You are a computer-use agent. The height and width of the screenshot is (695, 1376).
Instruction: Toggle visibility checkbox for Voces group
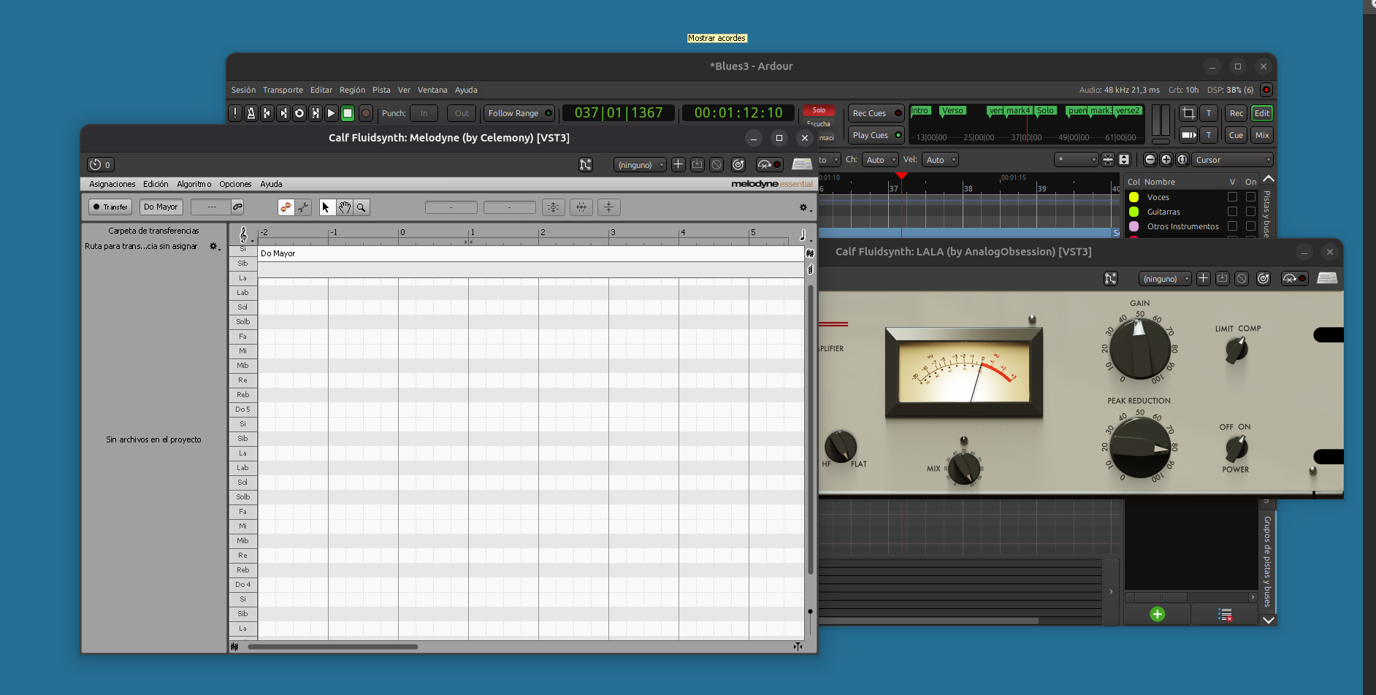[1232, 197]
